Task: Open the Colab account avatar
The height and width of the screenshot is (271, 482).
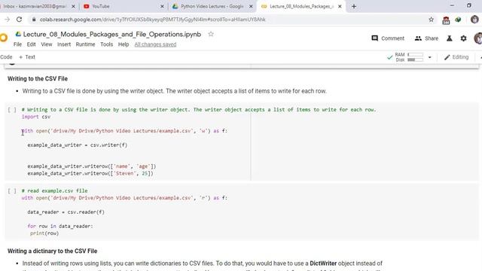Action: 478,38
